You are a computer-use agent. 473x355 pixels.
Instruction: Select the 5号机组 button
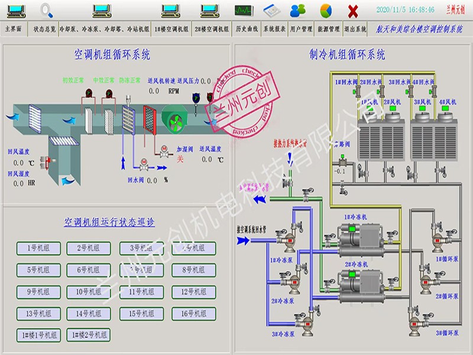pos(38,270)
